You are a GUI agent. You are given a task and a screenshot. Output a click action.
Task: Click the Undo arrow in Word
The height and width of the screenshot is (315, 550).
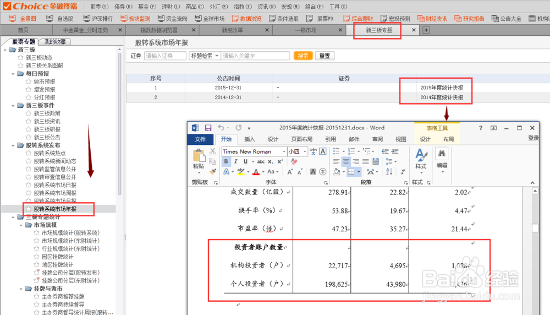click(221, 127)
